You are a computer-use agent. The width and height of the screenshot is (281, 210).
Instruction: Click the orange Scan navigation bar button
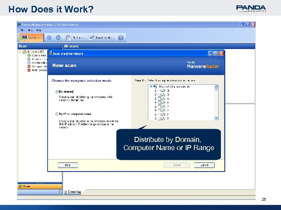click(40, 186)
